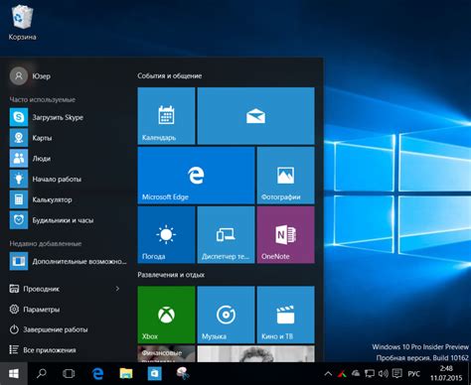Launch the Xbox tile
The image size is (471, 385).
pos(166,315)
